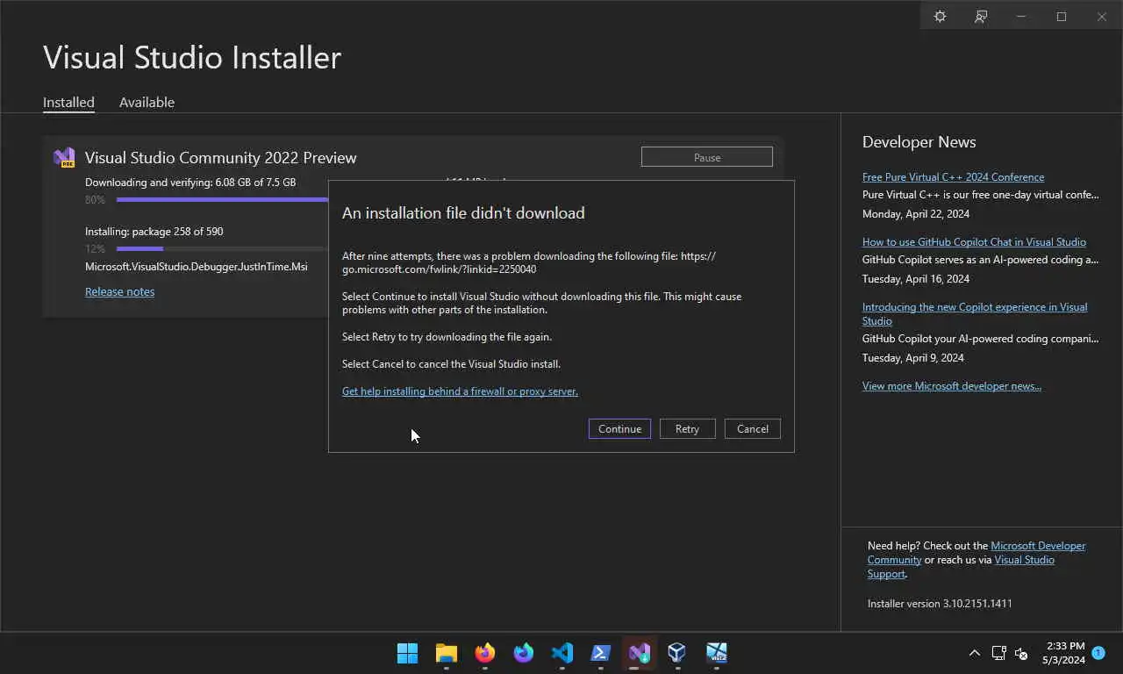Open Windows Start menu
This screenshot has width=1123, height=674.
(x=408, y=653)
